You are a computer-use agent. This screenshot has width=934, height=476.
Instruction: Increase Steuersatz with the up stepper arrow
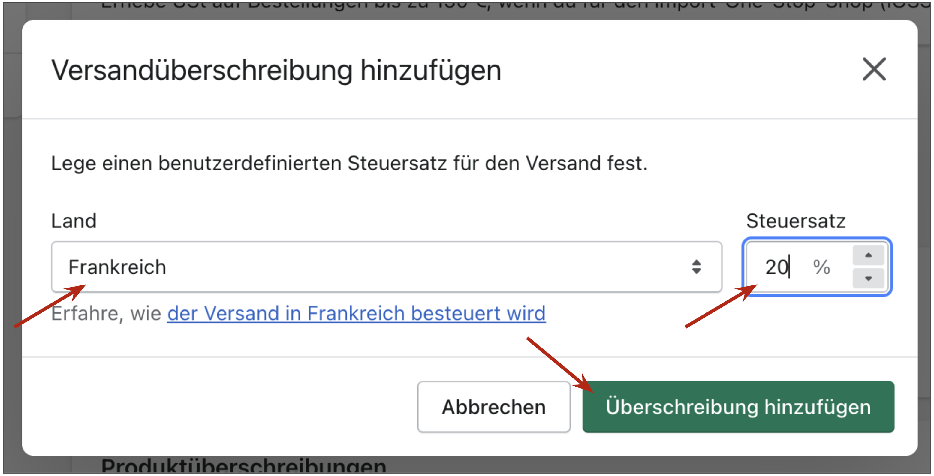point(868,255)
